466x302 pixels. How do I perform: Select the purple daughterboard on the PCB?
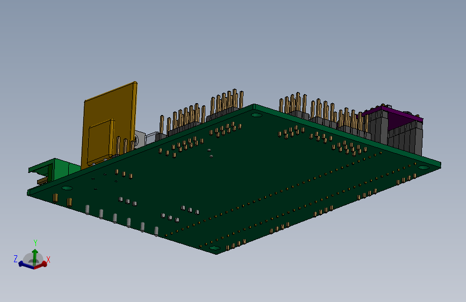397,117
